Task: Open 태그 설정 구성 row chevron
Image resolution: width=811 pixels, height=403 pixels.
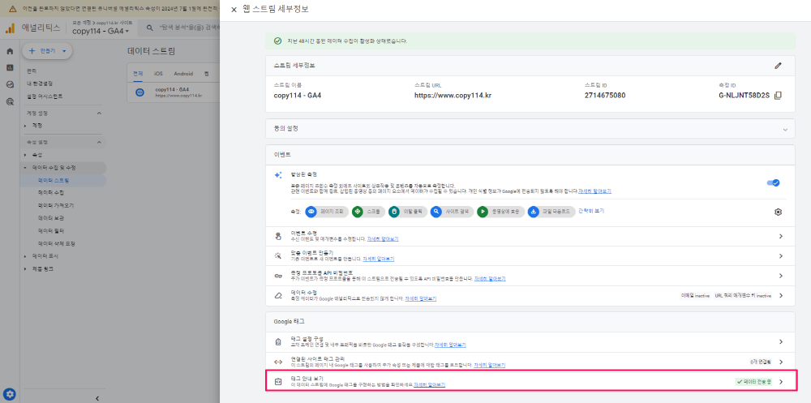Action: (781, 342)
